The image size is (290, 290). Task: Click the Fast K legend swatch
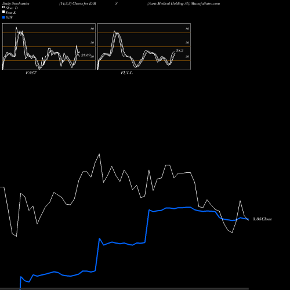tap(3, 12)
